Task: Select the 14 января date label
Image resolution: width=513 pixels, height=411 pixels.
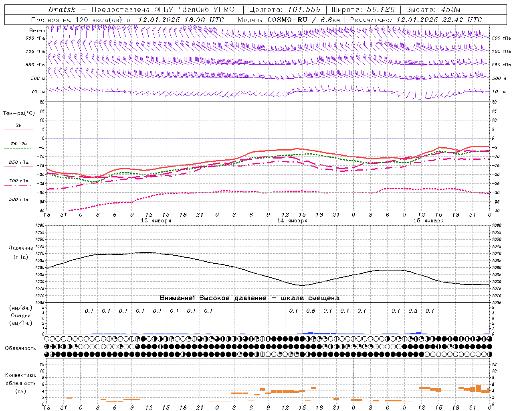Action: (292, 221)
